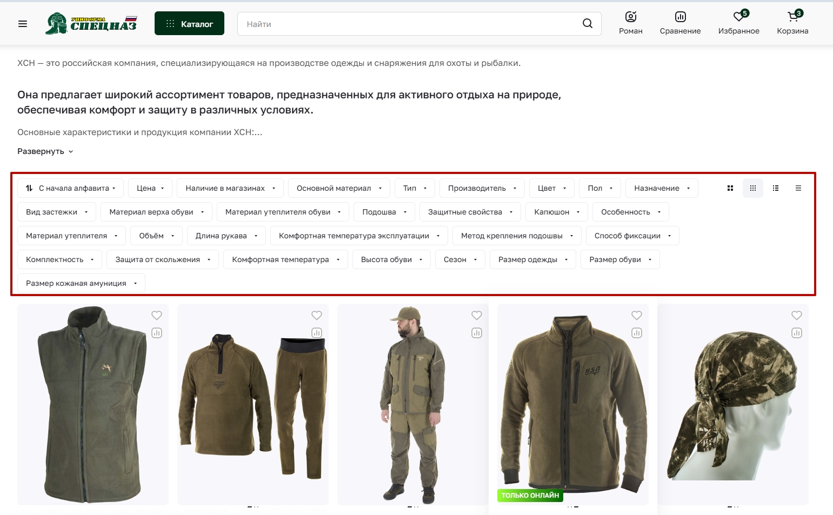Click the search magnifier icon

coord(587,23)
